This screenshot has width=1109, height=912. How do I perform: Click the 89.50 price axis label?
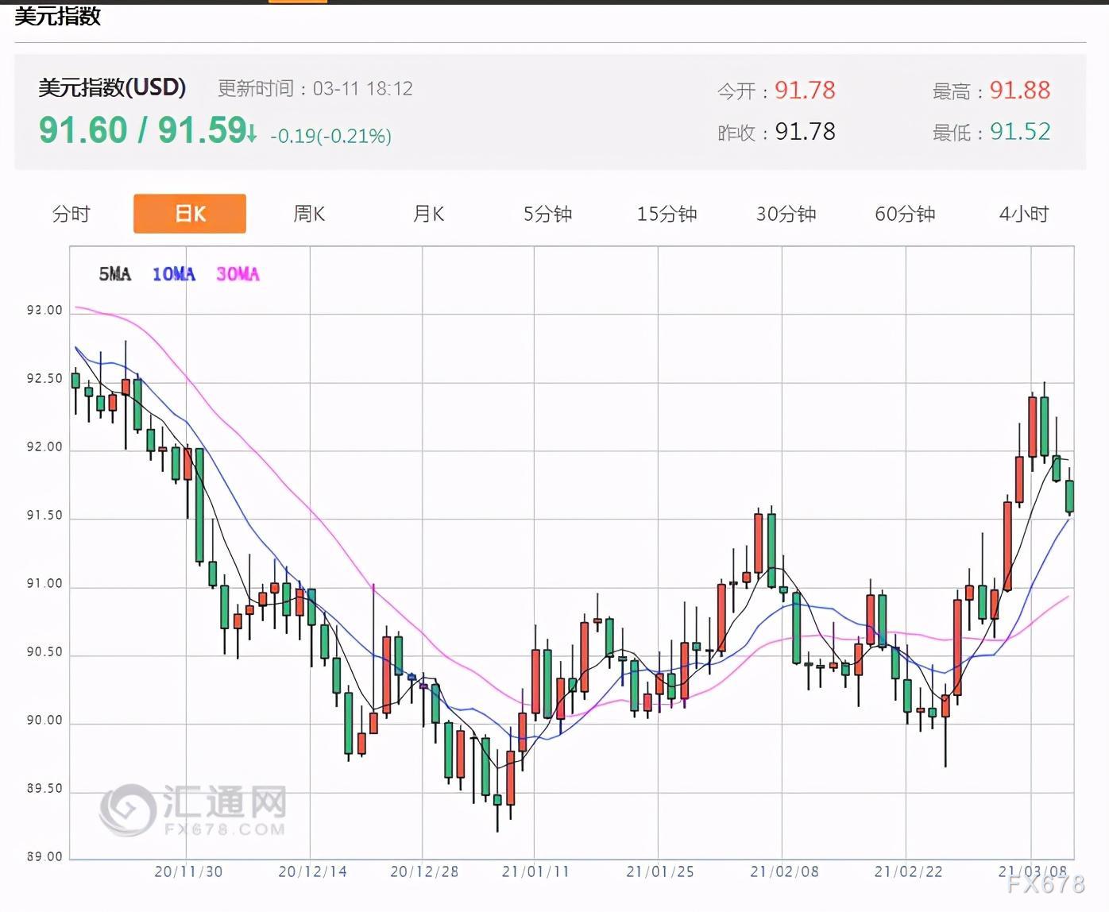(x=44, y=788)
